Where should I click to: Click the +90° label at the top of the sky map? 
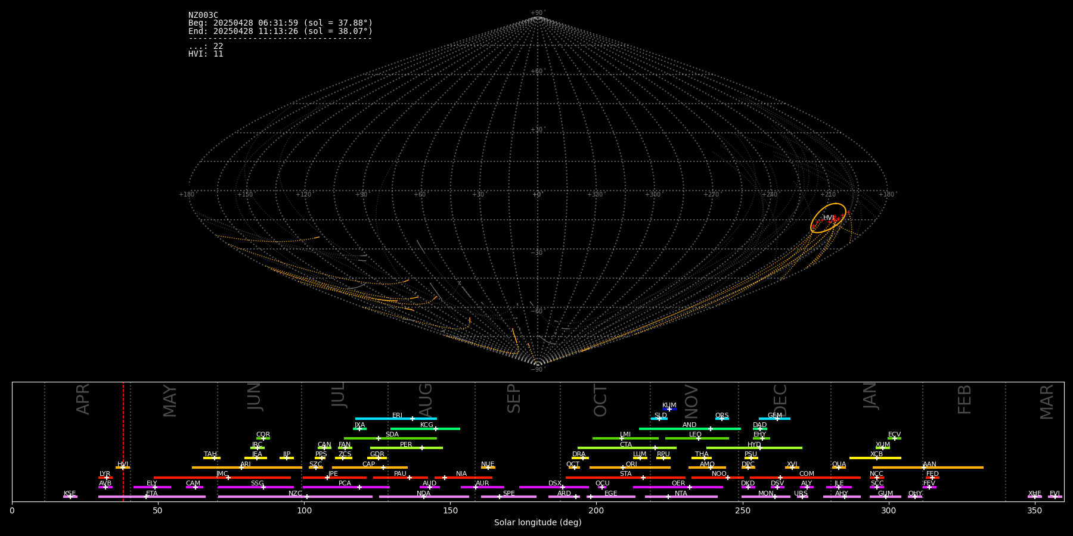click(538, 13)
